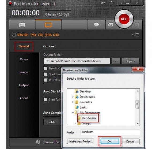
Task: Select the My Documents folder
Action: pos(90,113)
